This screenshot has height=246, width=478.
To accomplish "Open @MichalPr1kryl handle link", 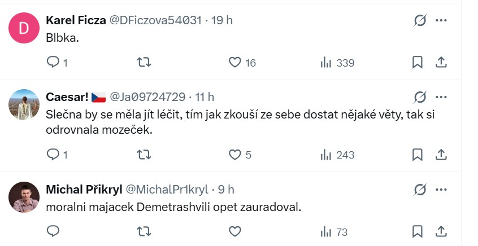I will pos(166,189).
